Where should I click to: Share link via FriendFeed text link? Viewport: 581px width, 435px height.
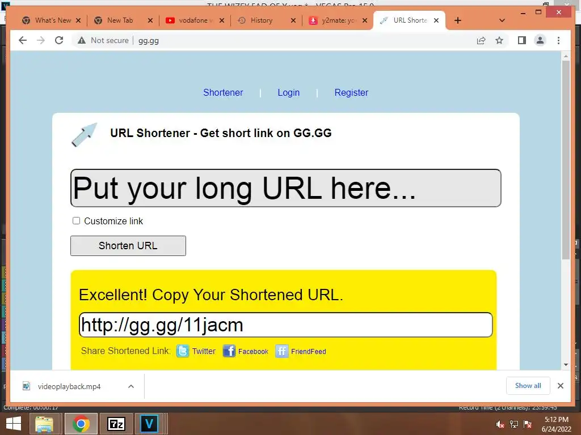(309, 351)
